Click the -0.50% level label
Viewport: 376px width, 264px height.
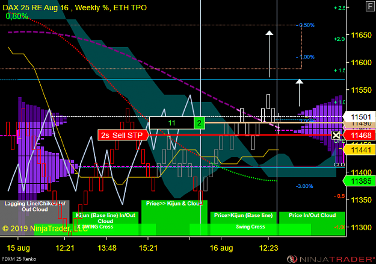click(x=305, y=25)
